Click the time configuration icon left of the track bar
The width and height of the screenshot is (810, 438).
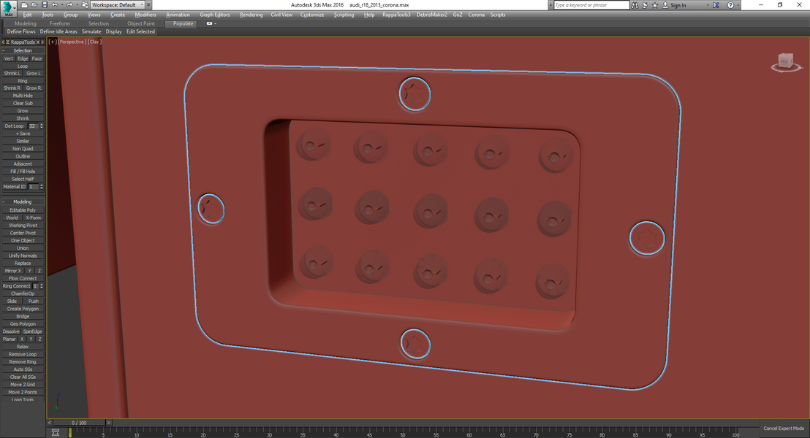[56, 432]
